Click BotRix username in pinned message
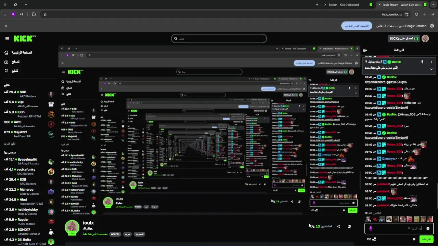The height and width of the screenshot is (246, 438). 396,62
